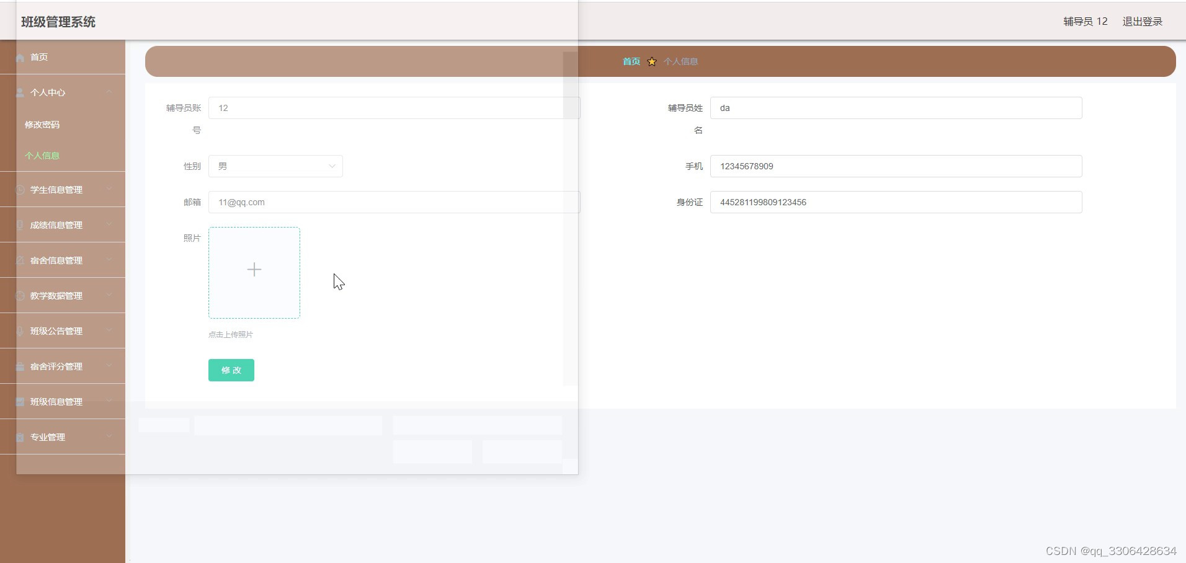Click the 班级管理系统 title
This screenshot has width=1186, height=563.
58,22
